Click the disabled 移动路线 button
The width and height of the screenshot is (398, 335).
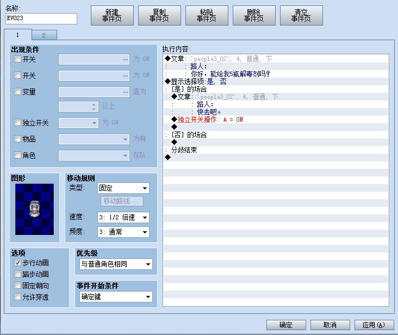122,201
